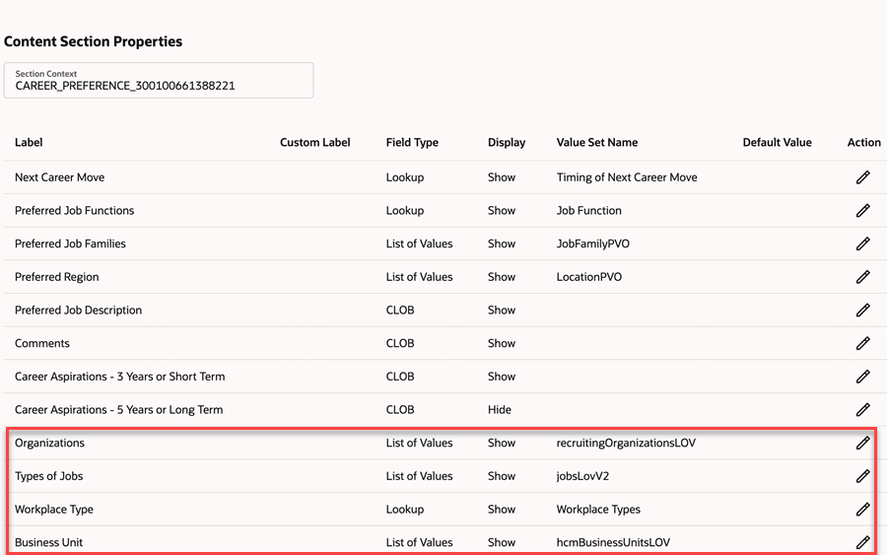This screenshot has width=887, height=555.
Task: Click the Value Set Name column header
Action: (x=597, y=143)
